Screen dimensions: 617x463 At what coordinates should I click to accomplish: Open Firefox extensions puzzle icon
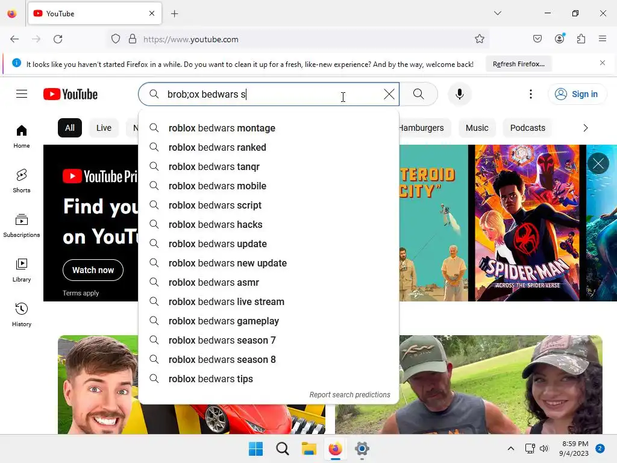(x=581, y=39)
